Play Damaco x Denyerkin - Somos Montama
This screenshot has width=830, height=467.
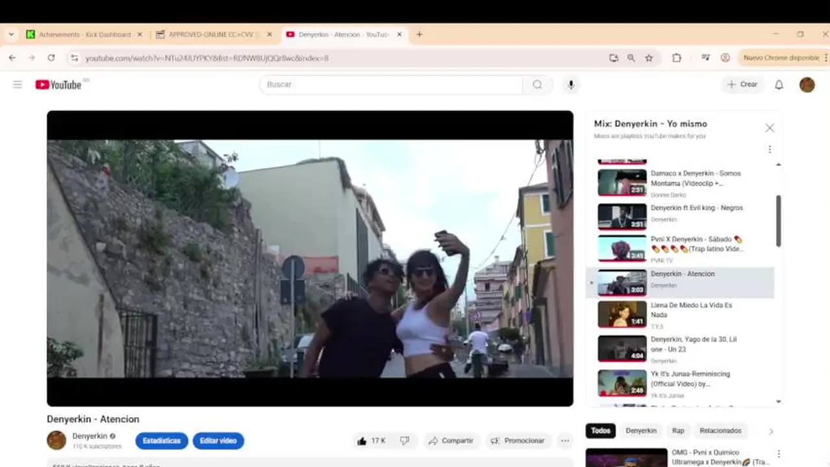681,184
